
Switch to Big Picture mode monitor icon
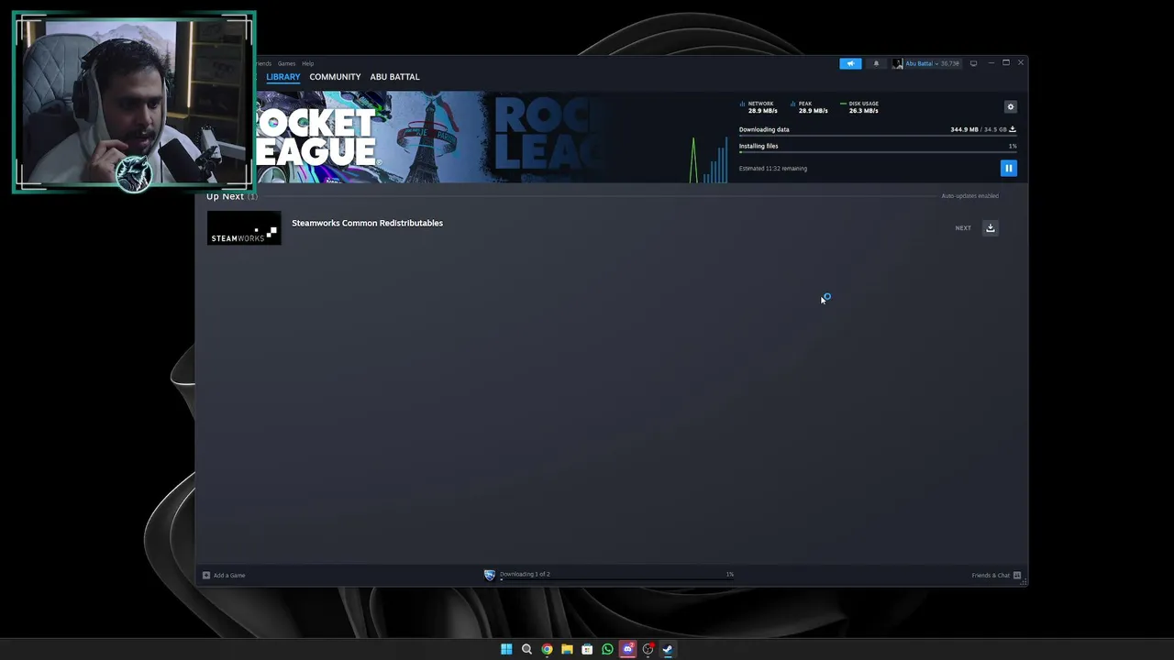(973, 63)
